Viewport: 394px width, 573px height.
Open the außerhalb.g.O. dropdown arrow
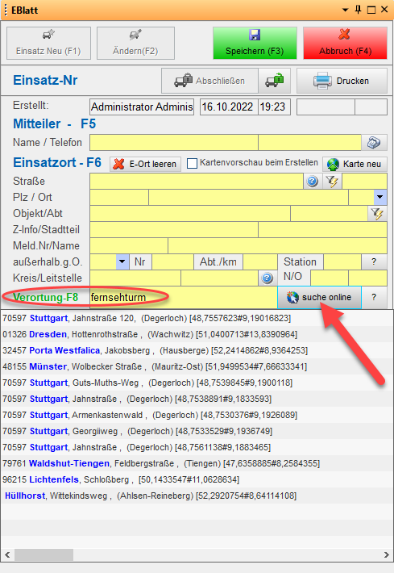(122, 262)
